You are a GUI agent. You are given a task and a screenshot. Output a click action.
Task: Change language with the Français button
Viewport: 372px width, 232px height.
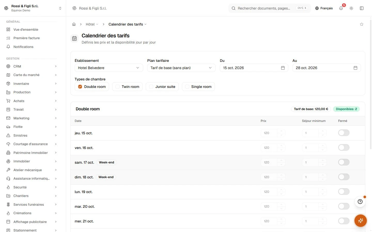pos(324,8)
